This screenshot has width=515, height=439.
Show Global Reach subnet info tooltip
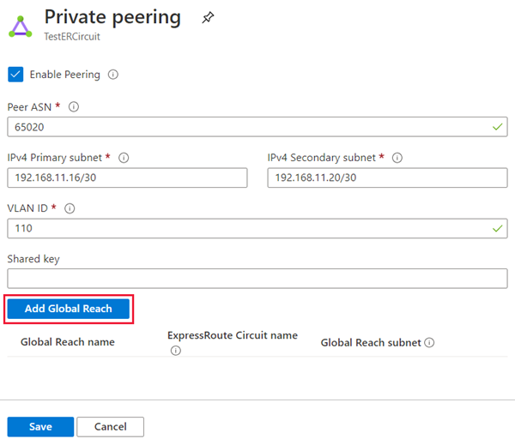click(x=429, y=342)
